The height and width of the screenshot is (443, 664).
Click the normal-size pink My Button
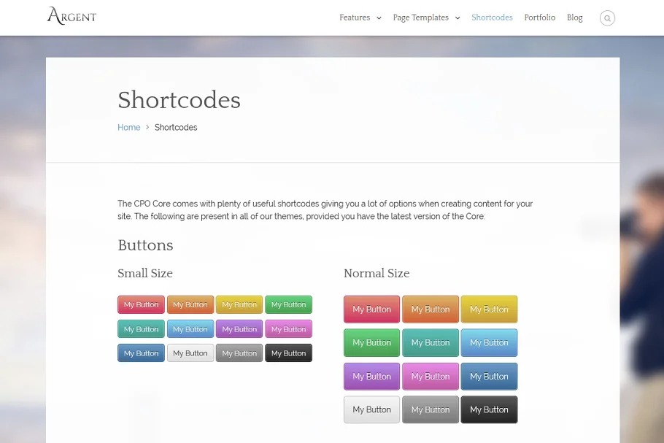click(431, 377)
